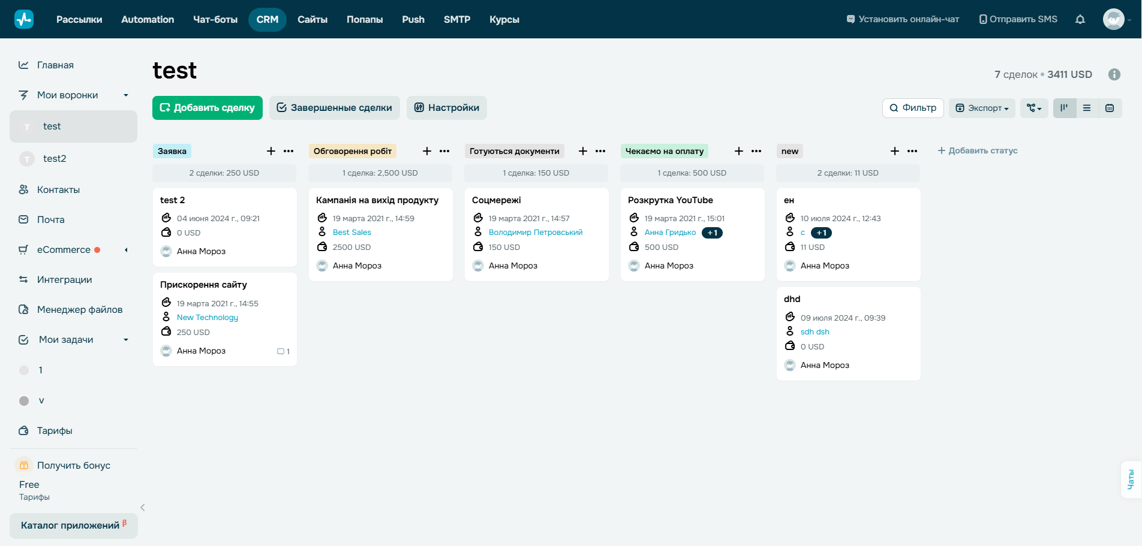The image size is (1142, 546).
Task: Open the CRM info tooltip near 3411 USD
Action: click(1114, 74)
